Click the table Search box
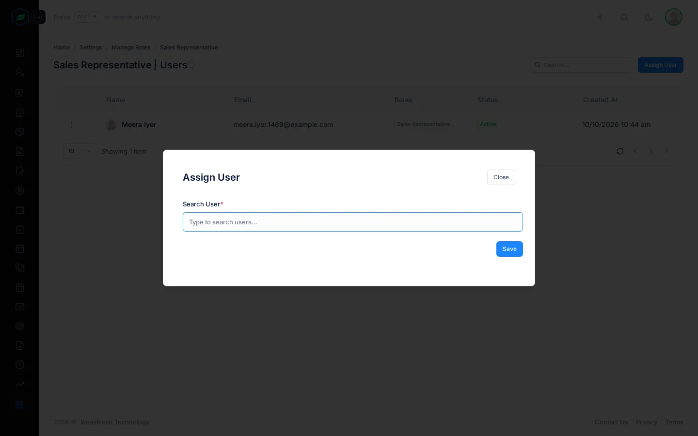 point(581,65)
